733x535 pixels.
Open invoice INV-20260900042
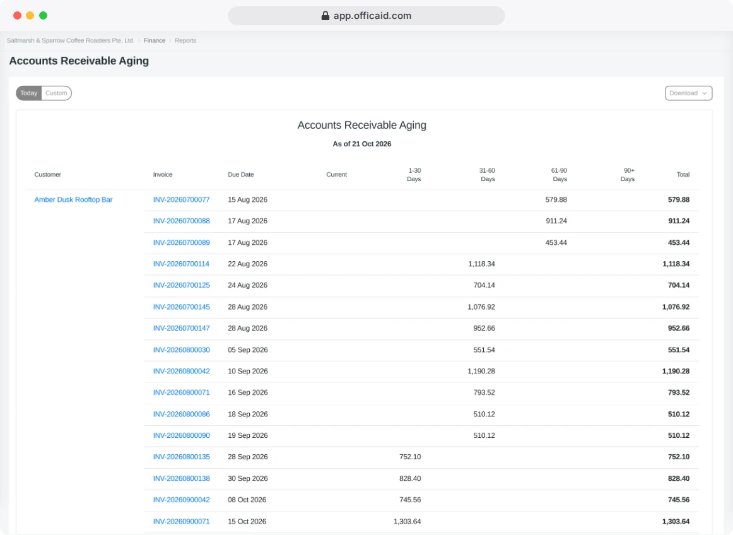pos(182,500)
